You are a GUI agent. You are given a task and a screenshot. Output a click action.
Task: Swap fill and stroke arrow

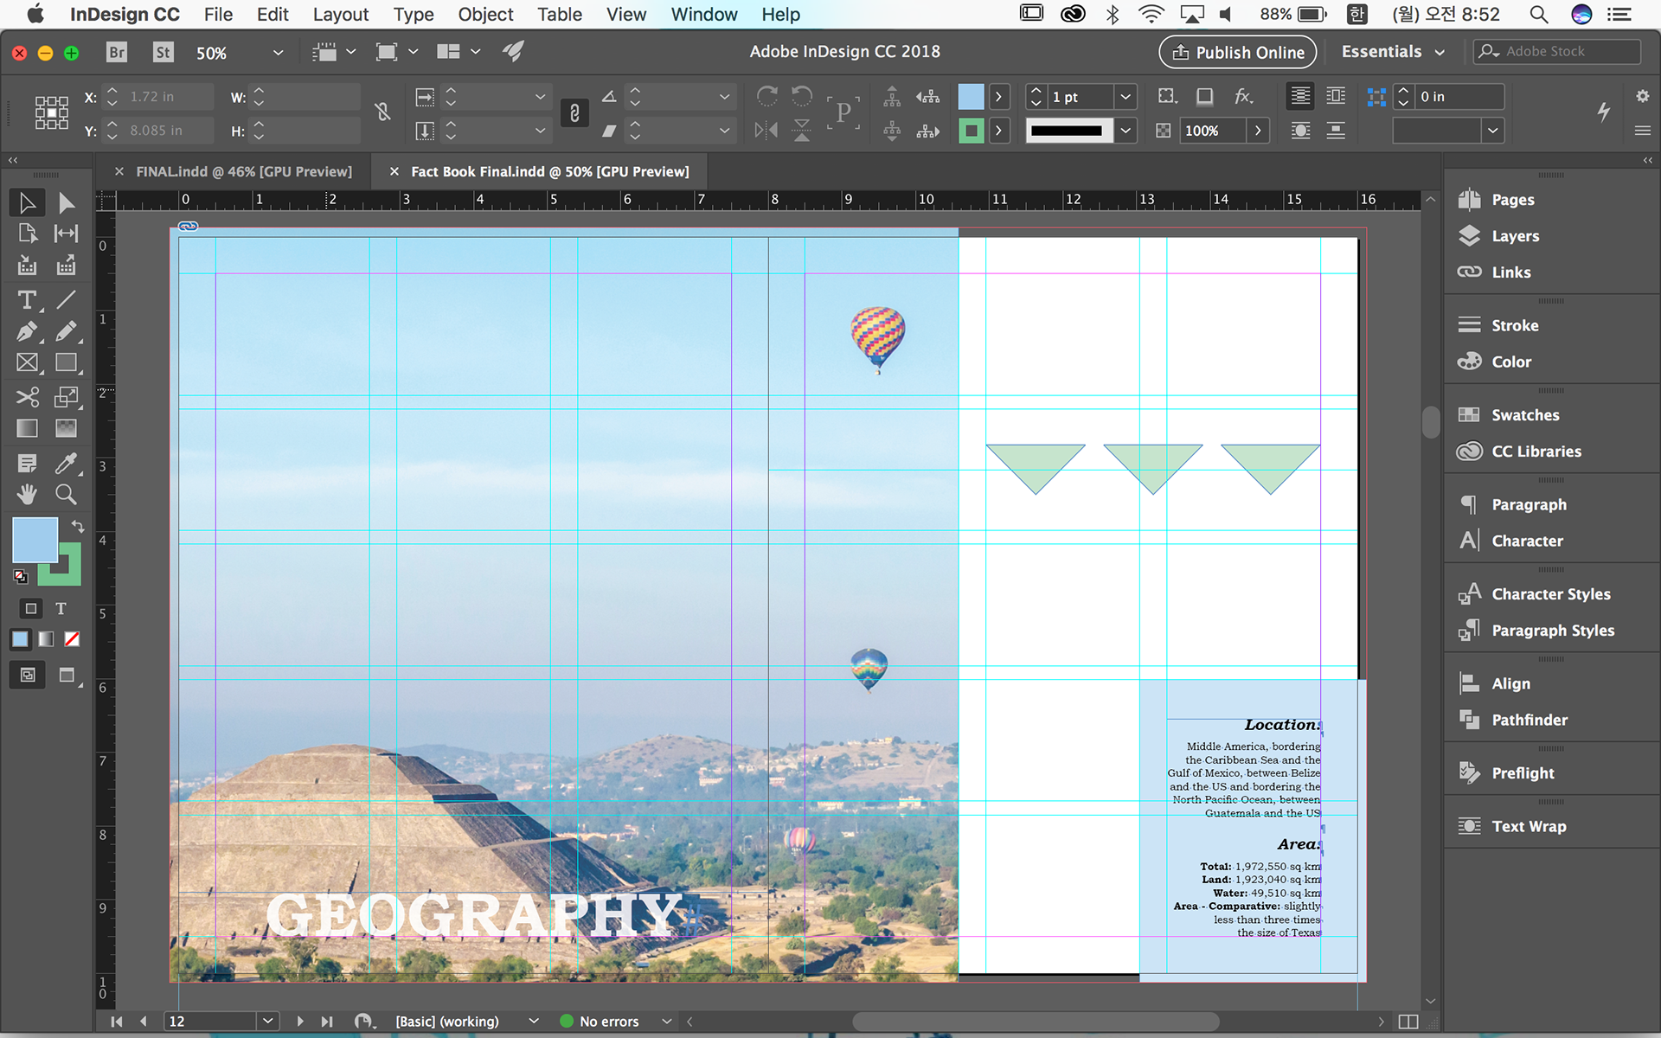tap(78, 526)
